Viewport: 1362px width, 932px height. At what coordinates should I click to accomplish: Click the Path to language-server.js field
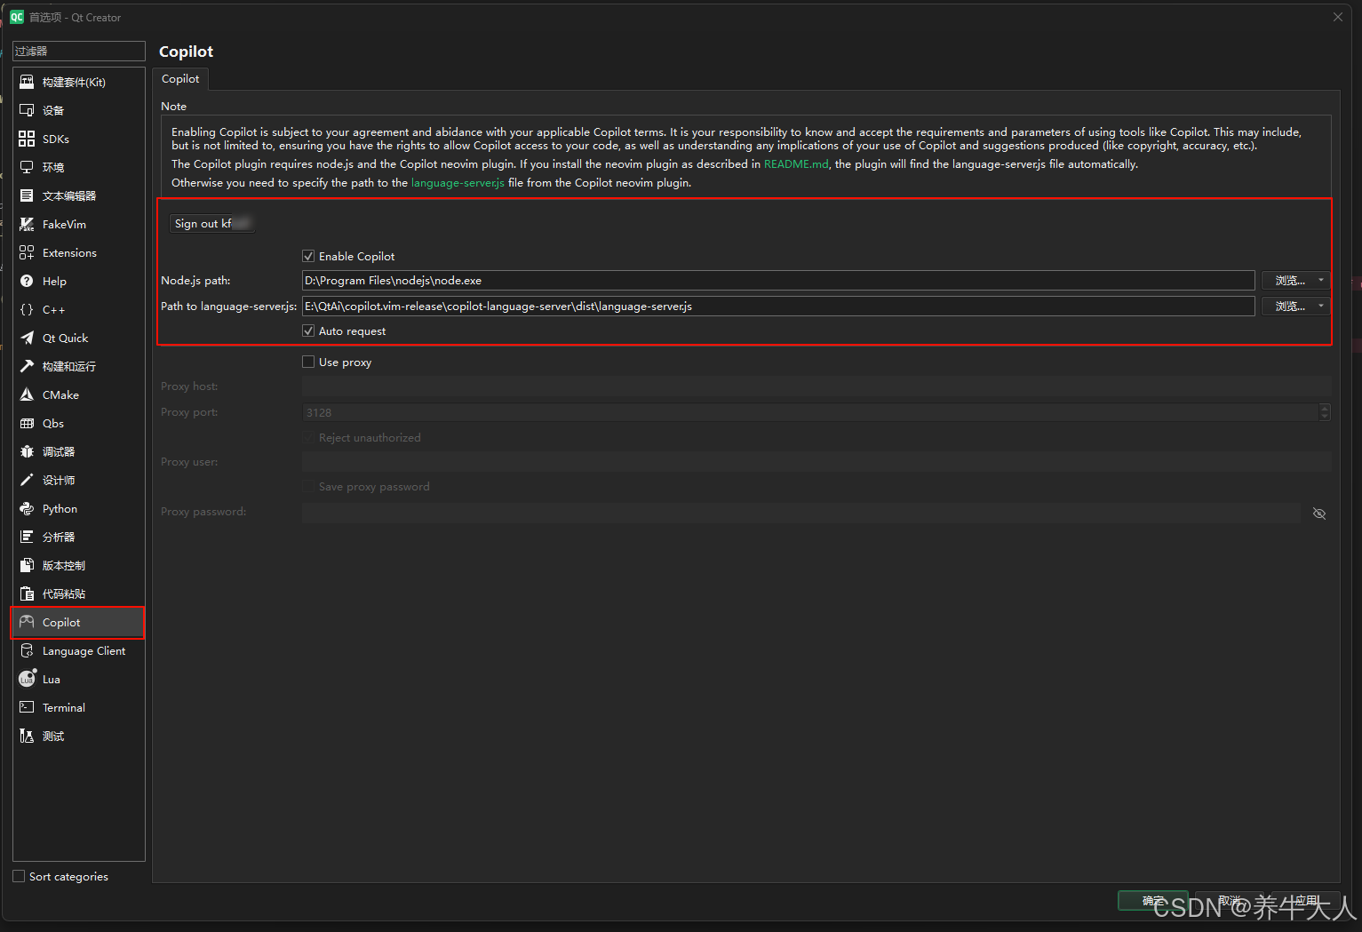[778, 306]
